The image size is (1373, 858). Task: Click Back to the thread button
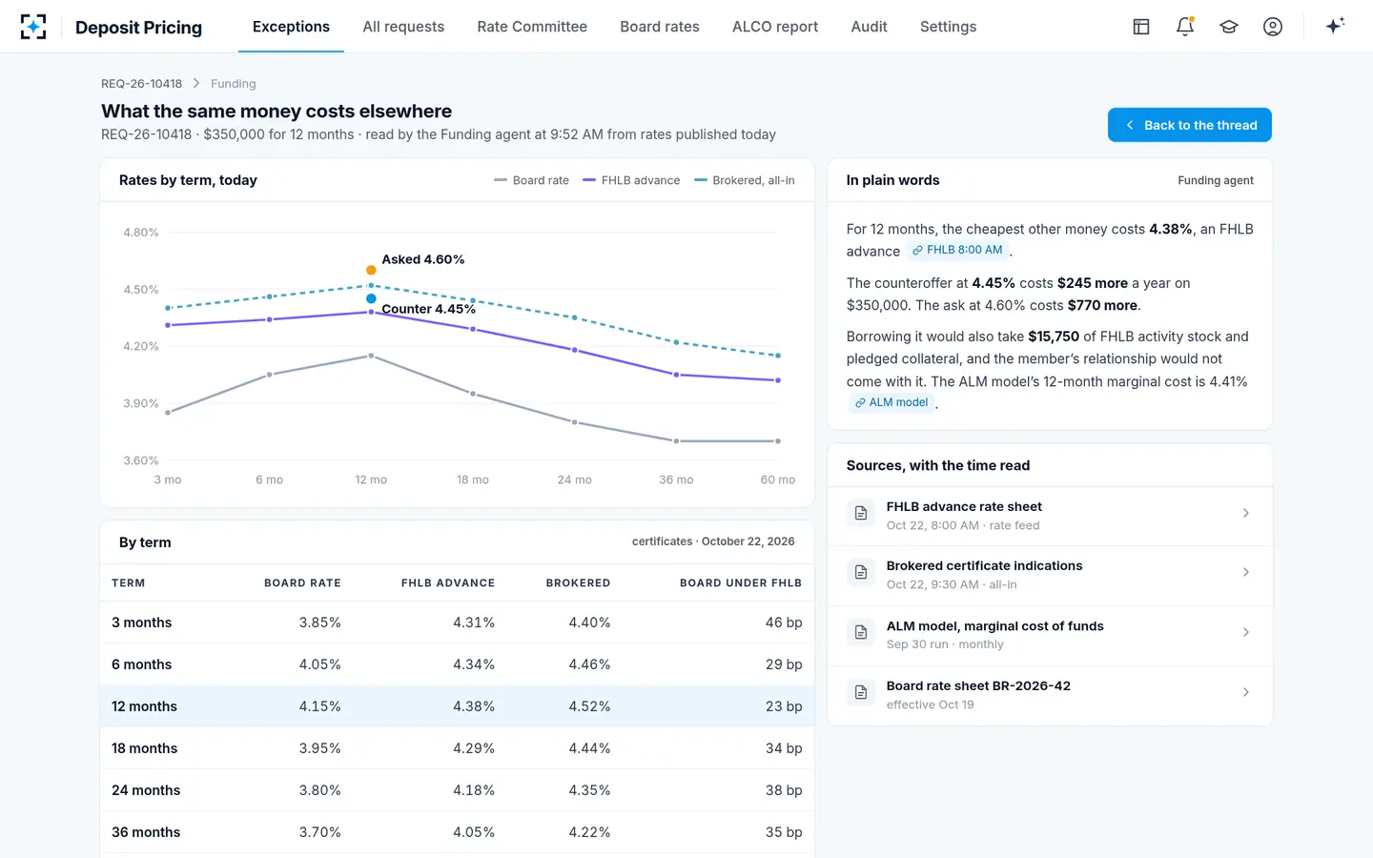point(1190,125)
